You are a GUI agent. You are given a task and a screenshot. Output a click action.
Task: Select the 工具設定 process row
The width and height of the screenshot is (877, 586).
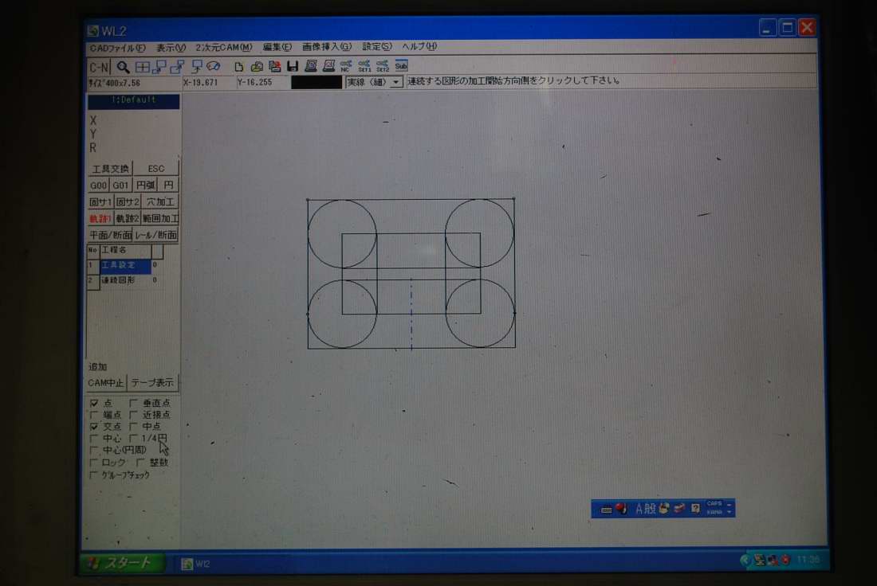point(125,265)
